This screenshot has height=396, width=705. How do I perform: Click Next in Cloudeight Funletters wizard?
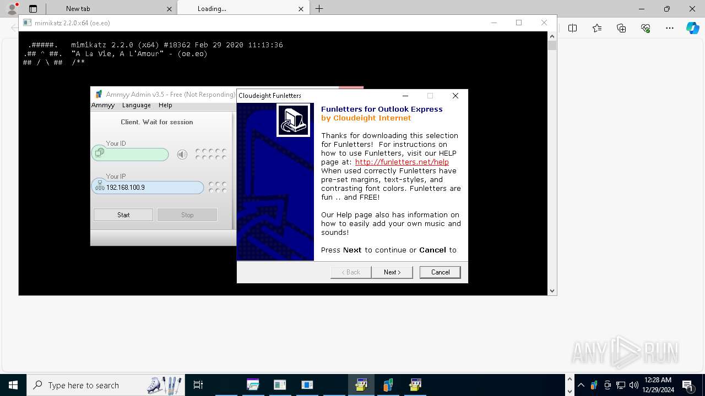pos(392,272)
